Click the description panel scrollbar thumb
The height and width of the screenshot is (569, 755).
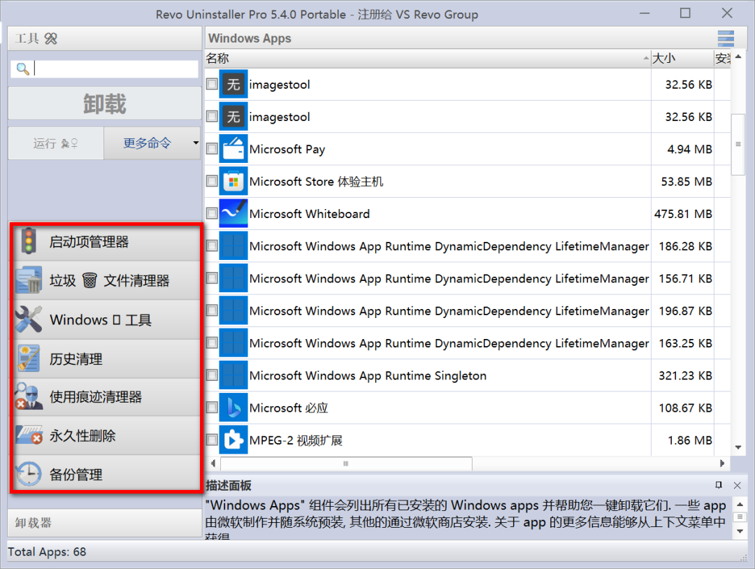click(740, 517)
